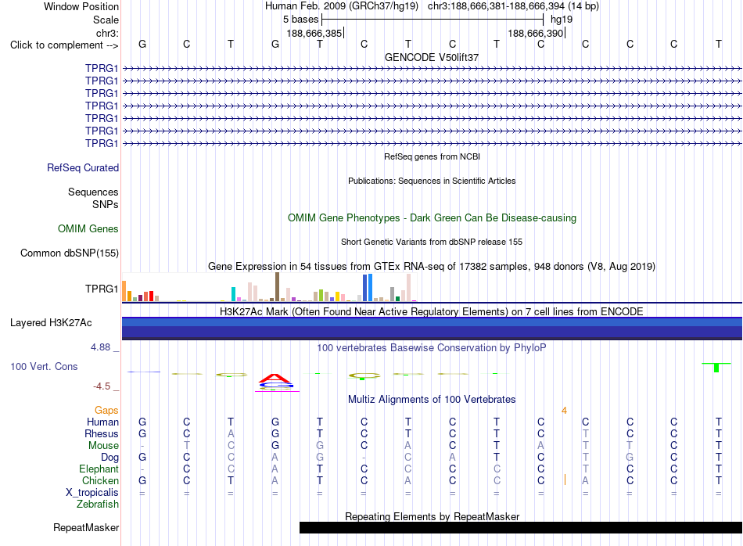Open the RepeatMasker track label
The image size is (743, 546).
point(86,528)
